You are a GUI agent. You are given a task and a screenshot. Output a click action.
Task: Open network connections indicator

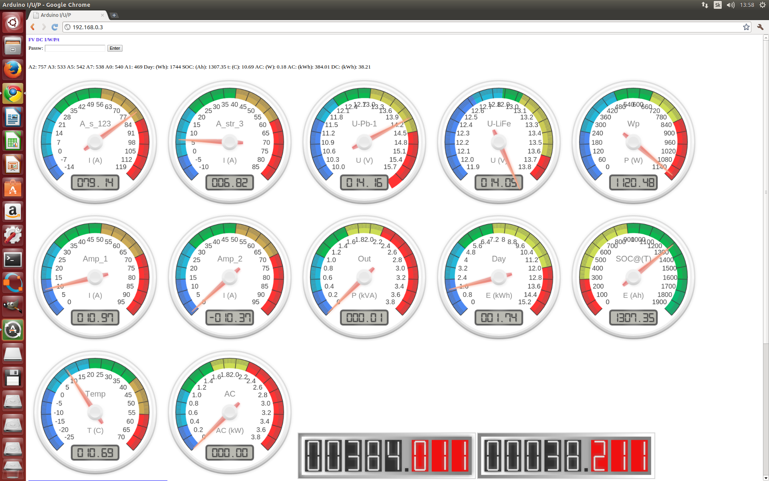point(705,5)
